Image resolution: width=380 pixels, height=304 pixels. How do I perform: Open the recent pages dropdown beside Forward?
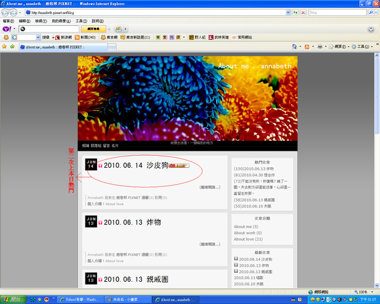click(x=20, y=13)
